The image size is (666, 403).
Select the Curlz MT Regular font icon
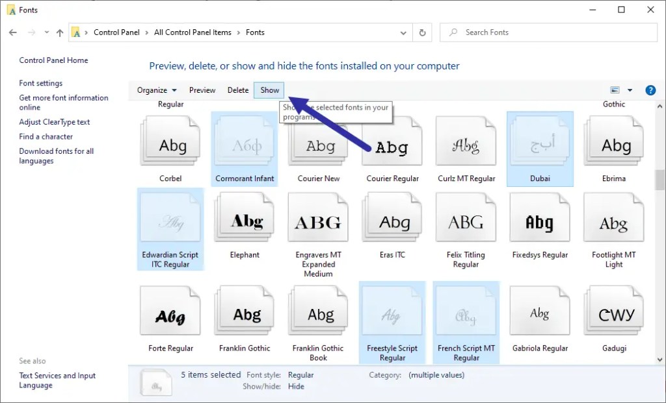[466, 141]
